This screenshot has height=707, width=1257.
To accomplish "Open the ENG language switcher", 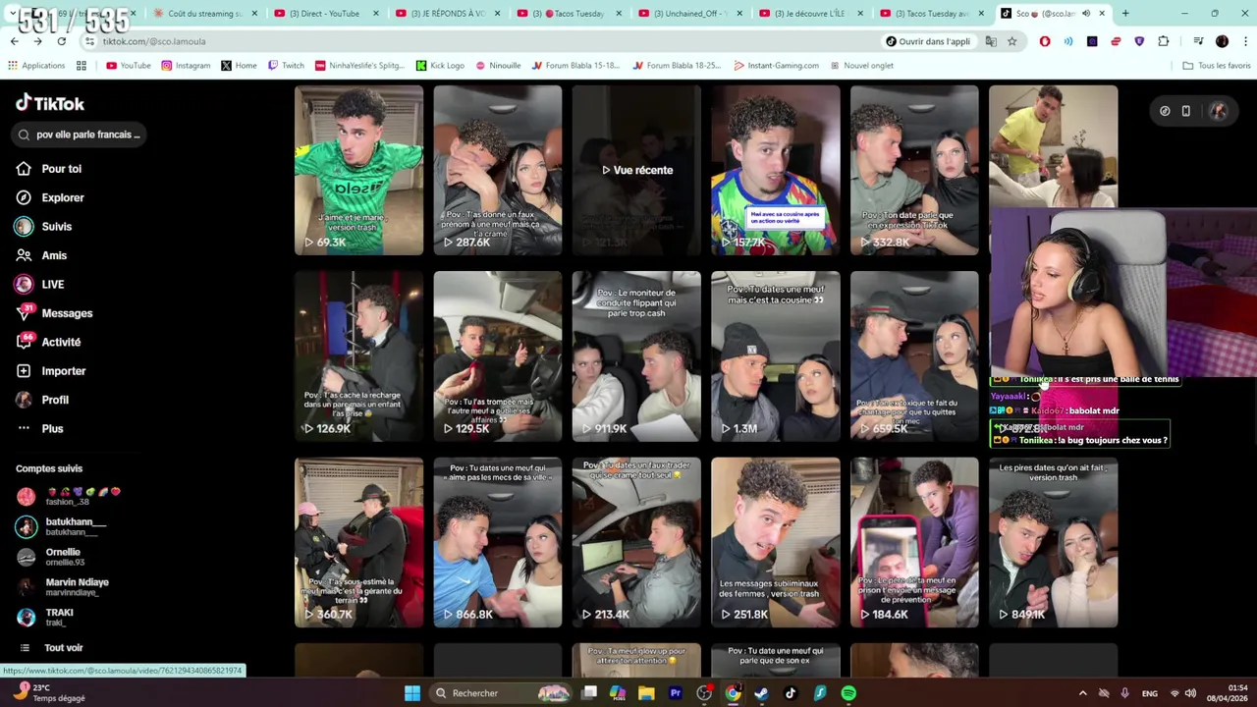I will pyautogui.click(x=1149, y=693).
